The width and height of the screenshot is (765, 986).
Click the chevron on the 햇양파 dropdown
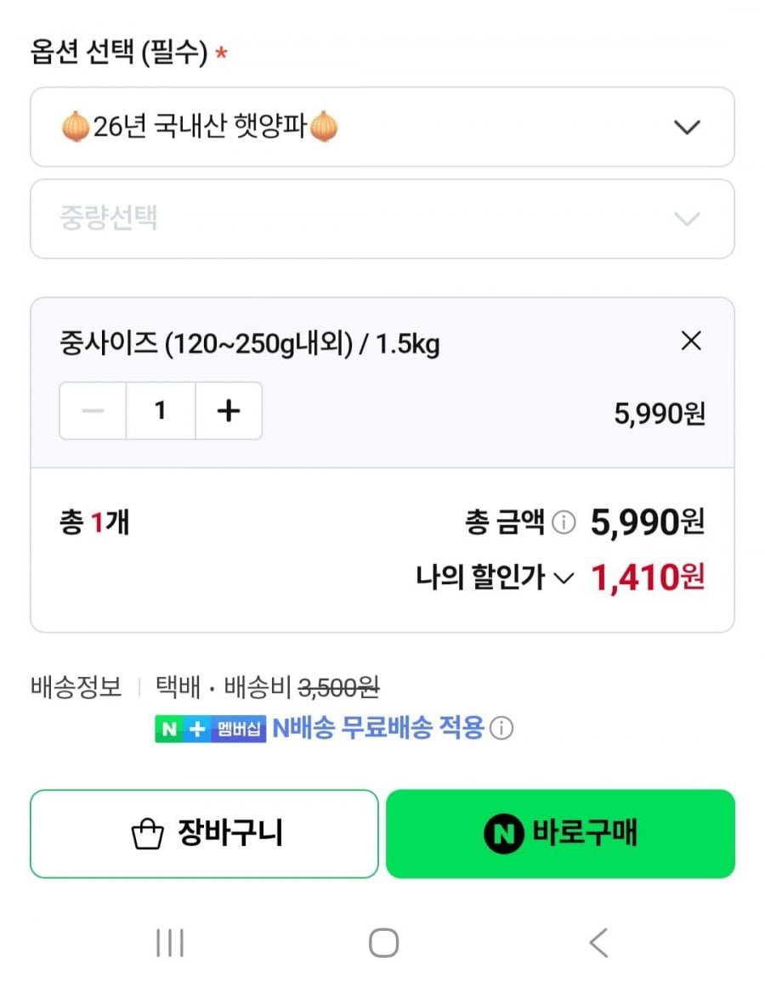(687, 127)
